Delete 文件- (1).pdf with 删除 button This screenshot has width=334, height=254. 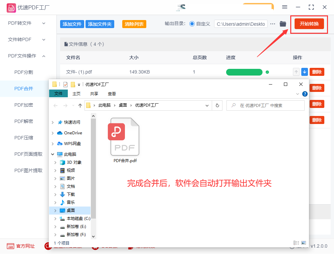317,72
